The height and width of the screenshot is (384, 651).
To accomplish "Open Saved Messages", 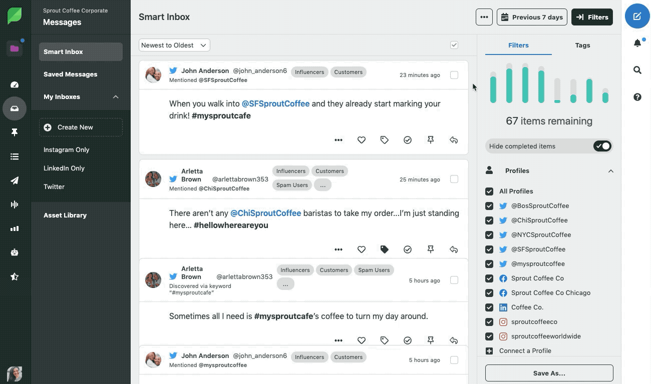I will pyautogui.click(x=71, y=74).
